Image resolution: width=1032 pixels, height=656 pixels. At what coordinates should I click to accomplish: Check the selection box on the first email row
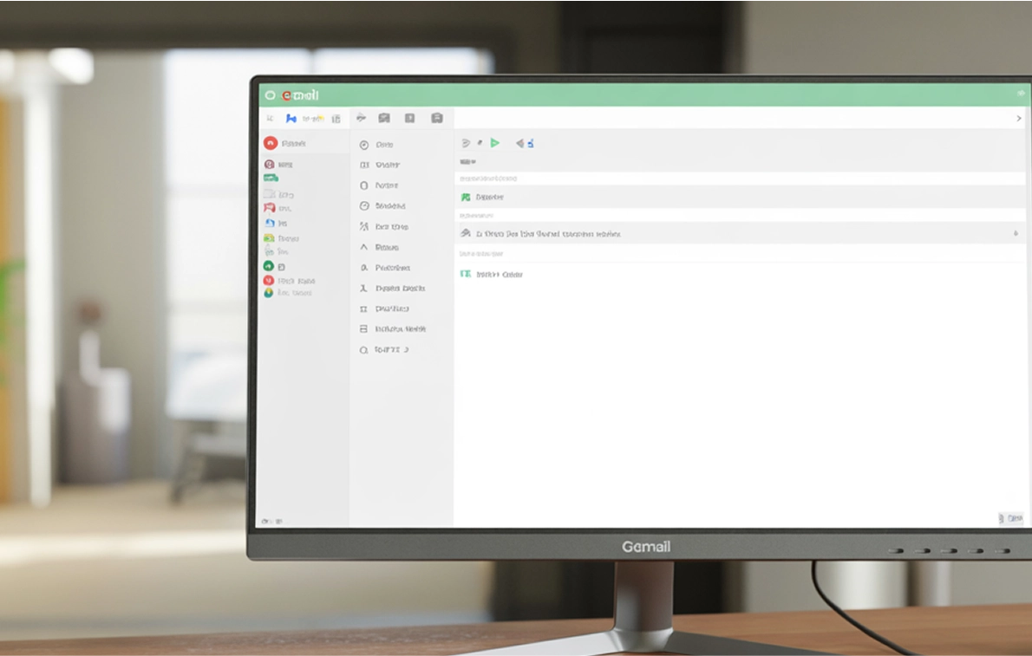click(466, 197)
